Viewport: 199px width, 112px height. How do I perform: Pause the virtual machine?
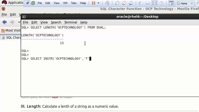[94, 3]
